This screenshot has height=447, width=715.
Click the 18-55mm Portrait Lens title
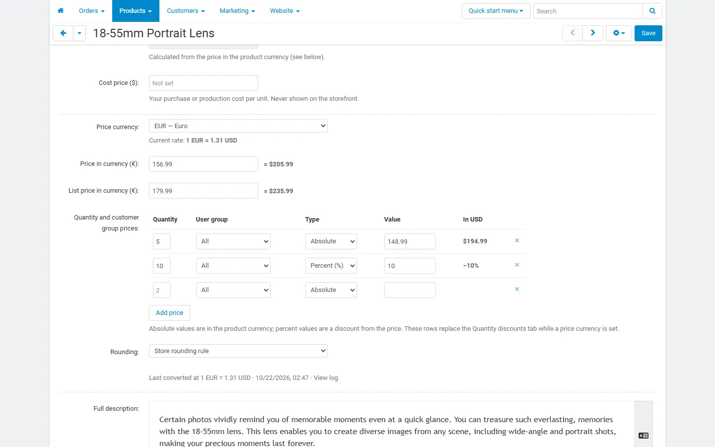click(x=153, y=33)
